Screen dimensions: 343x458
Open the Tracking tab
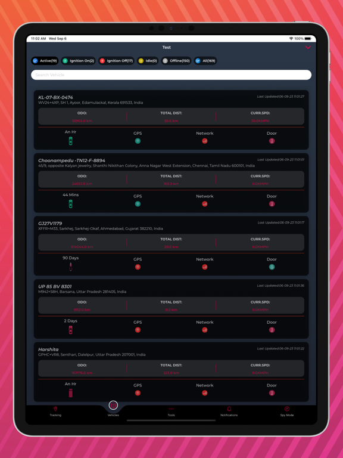pyautogui.click(x=55, y=411)
